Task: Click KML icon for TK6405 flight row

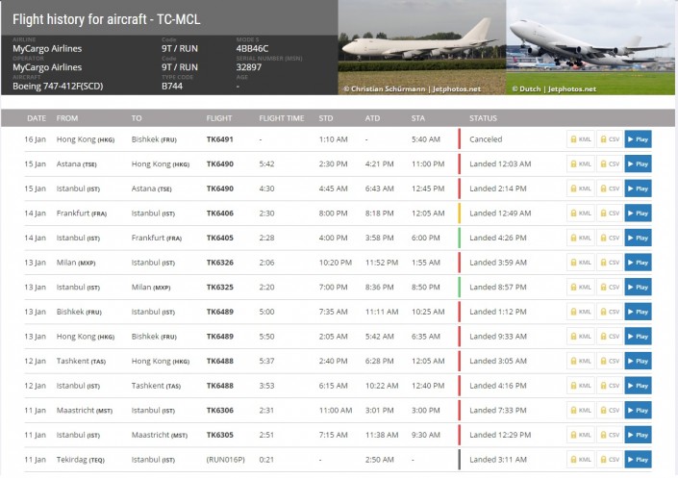Action: (x=580, y=238)
